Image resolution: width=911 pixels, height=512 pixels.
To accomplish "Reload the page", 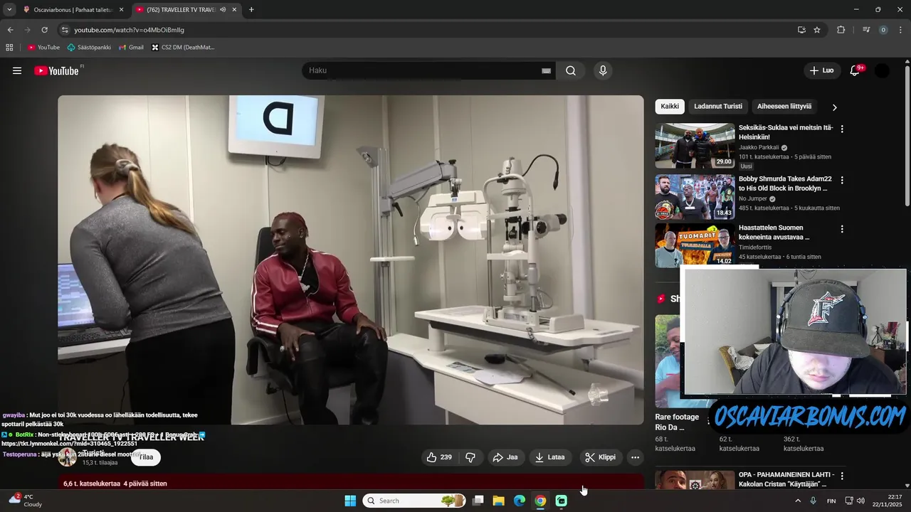I will click(x=44, y=30).
